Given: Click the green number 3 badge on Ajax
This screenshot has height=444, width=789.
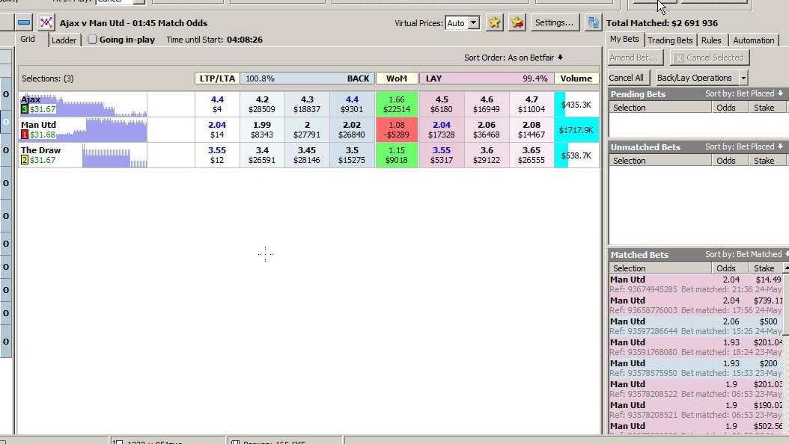Looking at the screenshot, I should point(24,109).
